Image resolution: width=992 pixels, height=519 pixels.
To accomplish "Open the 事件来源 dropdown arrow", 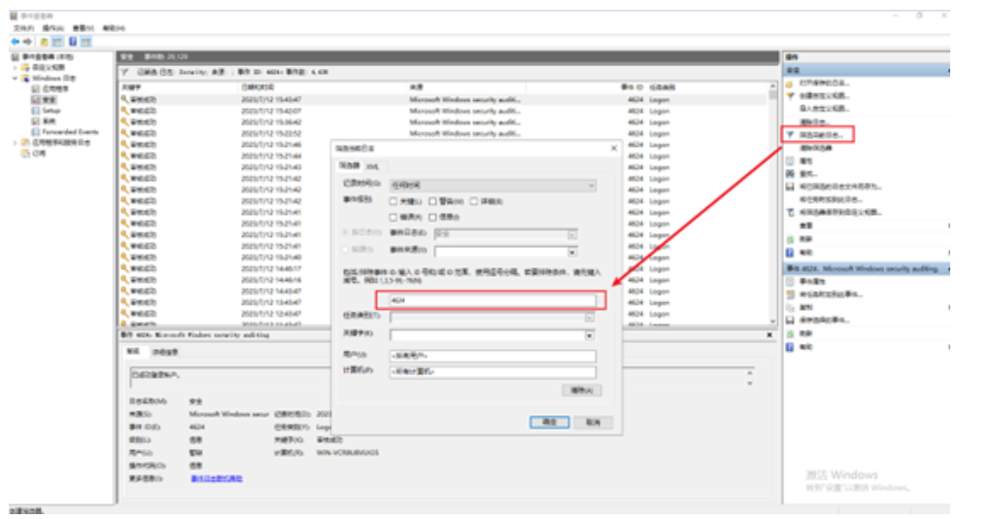I will coord(572,252).
